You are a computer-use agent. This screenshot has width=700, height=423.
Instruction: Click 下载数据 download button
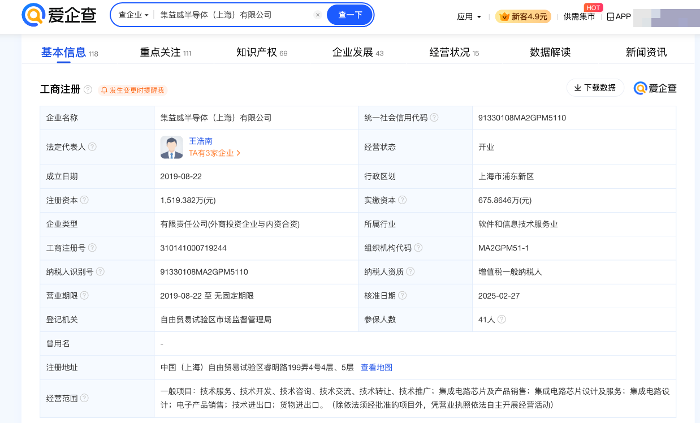click(595, 88)
